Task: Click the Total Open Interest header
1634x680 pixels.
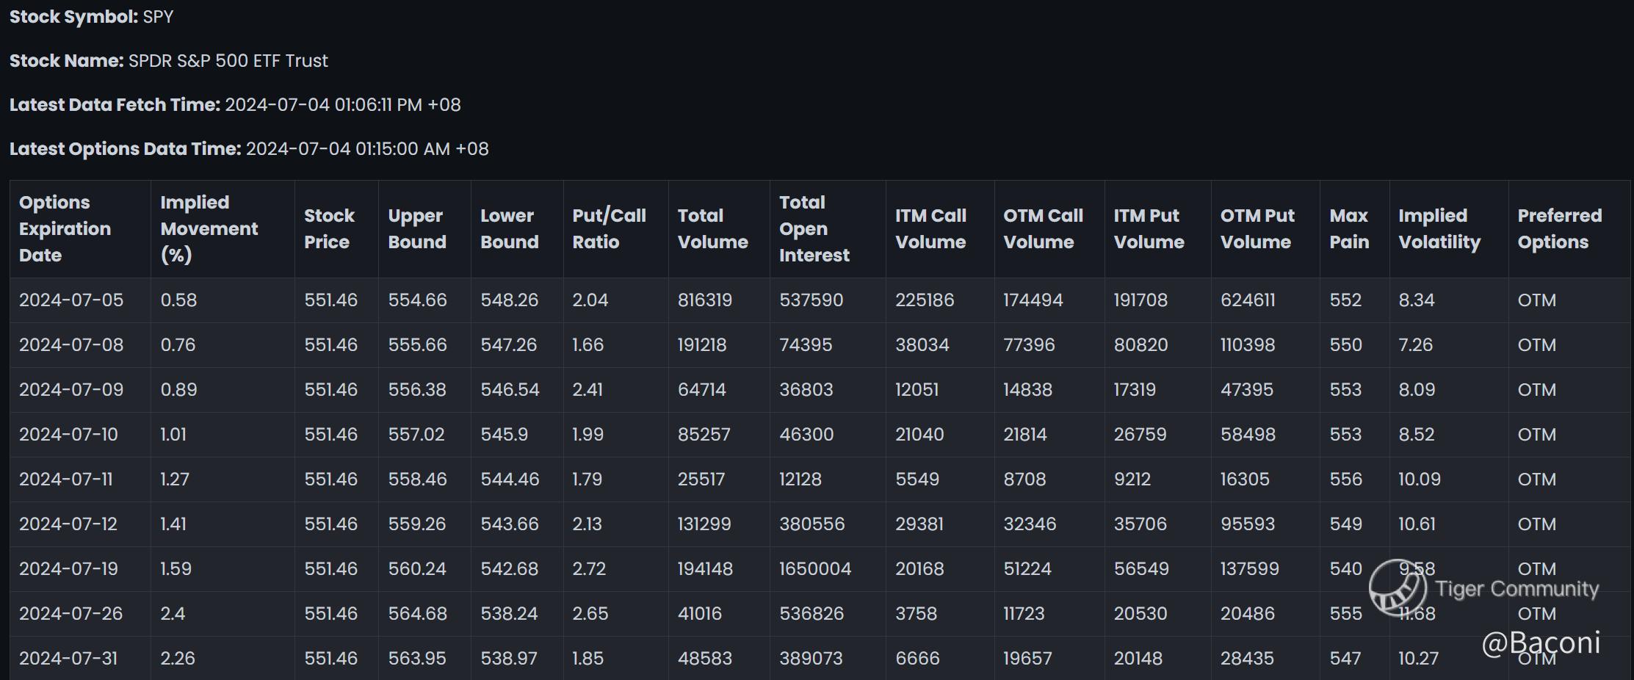Action: click(x=814, y=228)
